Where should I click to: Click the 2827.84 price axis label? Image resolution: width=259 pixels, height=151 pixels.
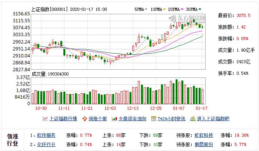click(21, 70)
